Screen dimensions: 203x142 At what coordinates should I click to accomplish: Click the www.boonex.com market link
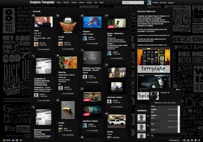coord(153,35)
